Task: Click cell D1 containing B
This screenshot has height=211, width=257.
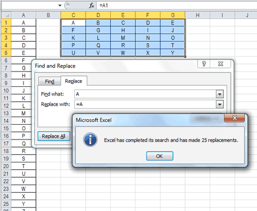Action: click(98, 23)
